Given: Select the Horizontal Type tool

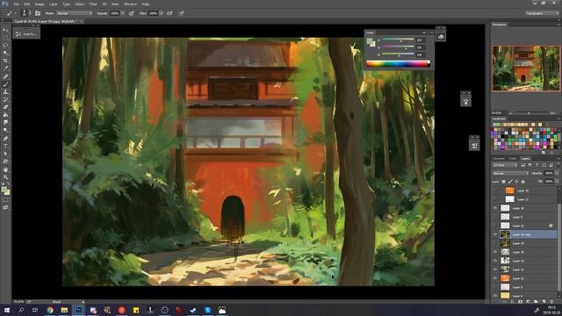Looking at the screenshot, I should (5, 146).
